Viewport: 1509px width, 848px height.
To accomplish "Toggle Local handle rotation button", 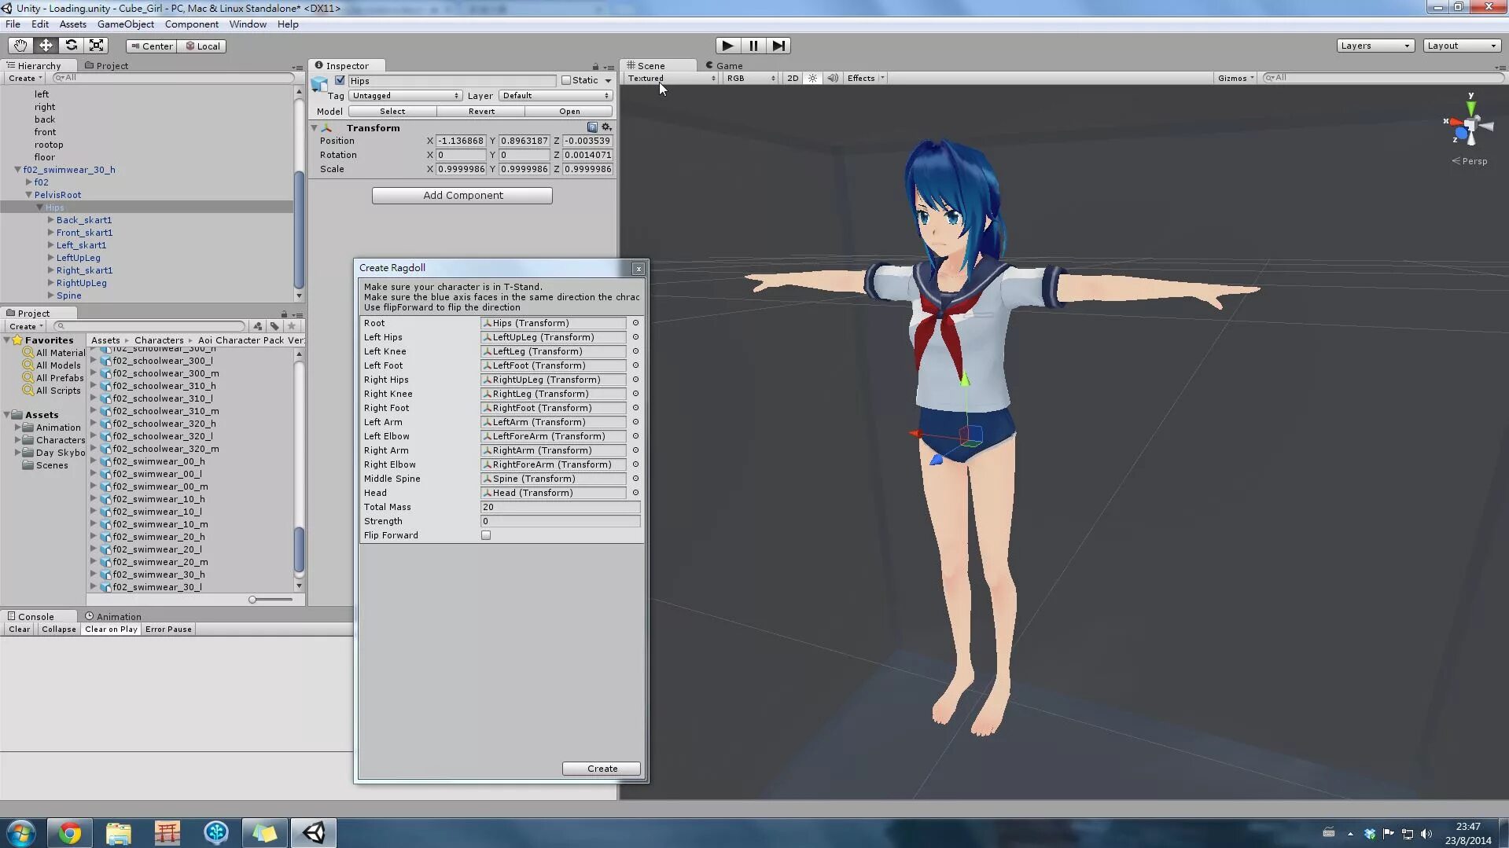I will pyautogui.click(x=202, y=46).
